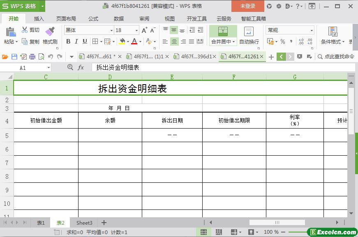
Task: Add a new sheet with plus button
Action: (104, 223)
